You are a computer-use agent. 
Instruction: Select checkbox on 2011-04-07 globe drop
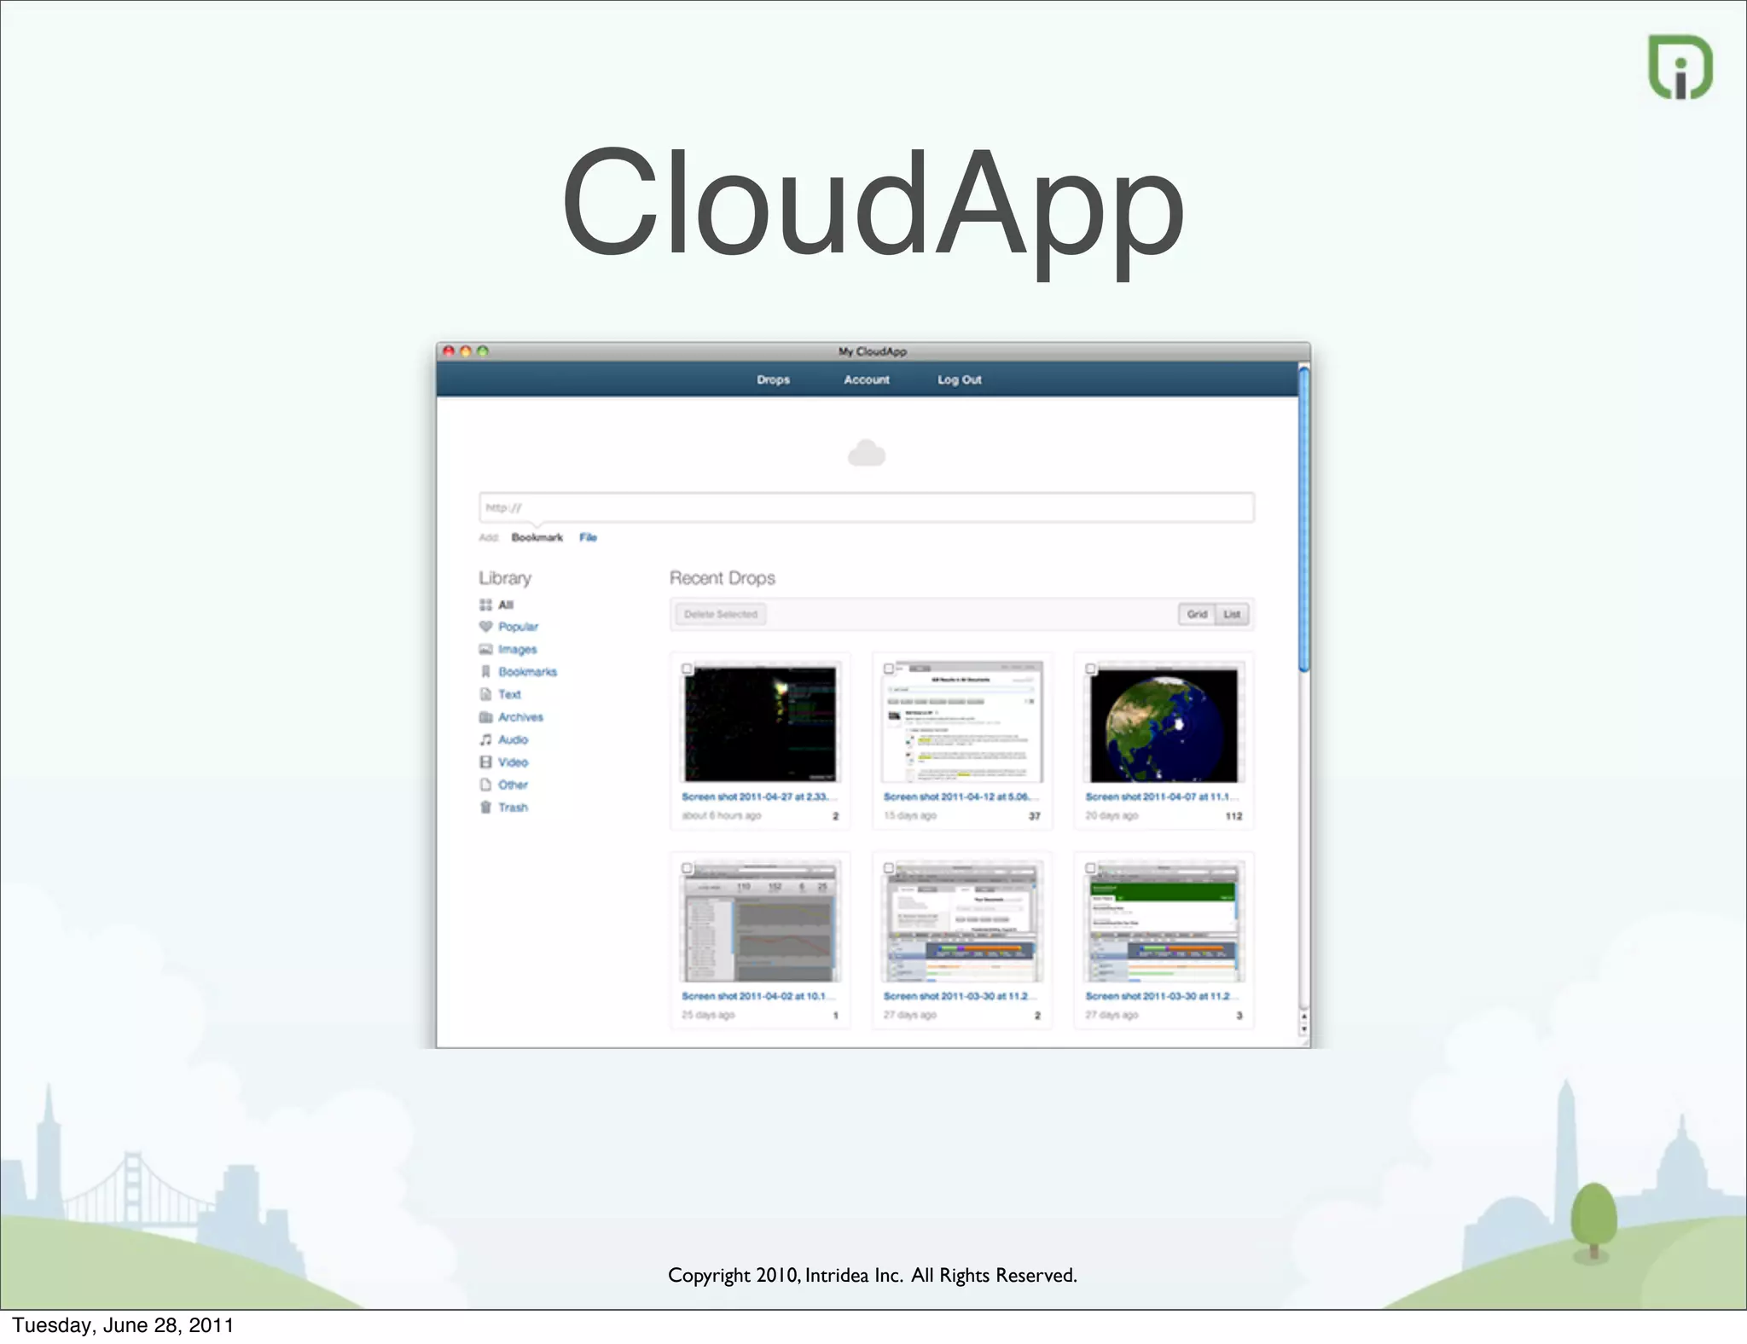(x=1091, y=669)
